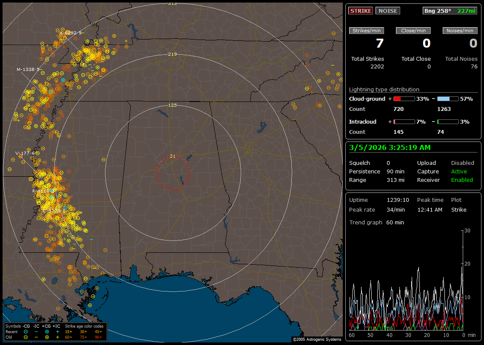
Task: Click the 90+ strike age color code
Action: point(98,337)
